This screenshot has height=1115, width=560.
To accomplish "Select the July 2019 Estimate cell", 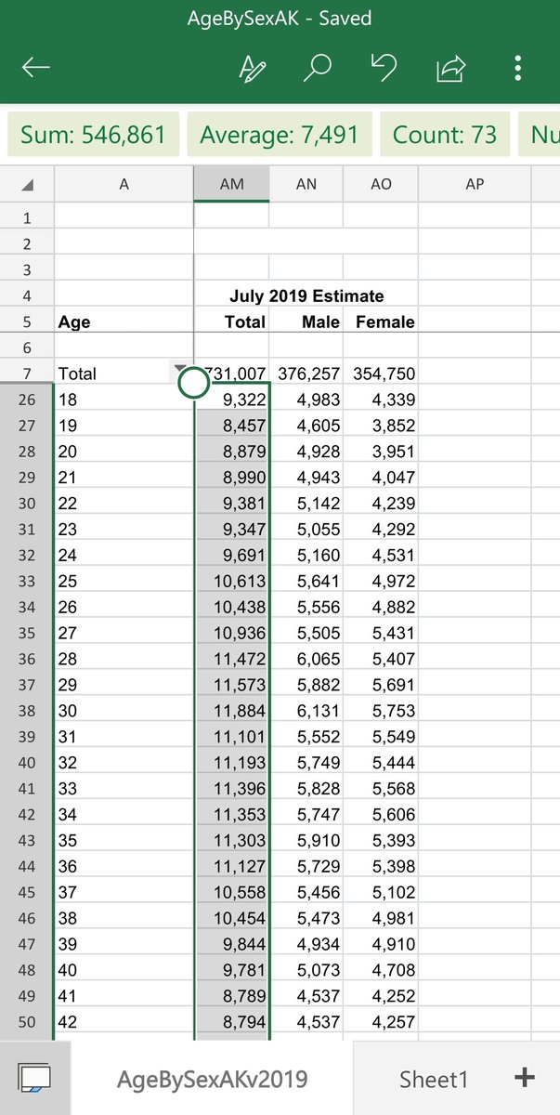I will [x=306, y=295].
